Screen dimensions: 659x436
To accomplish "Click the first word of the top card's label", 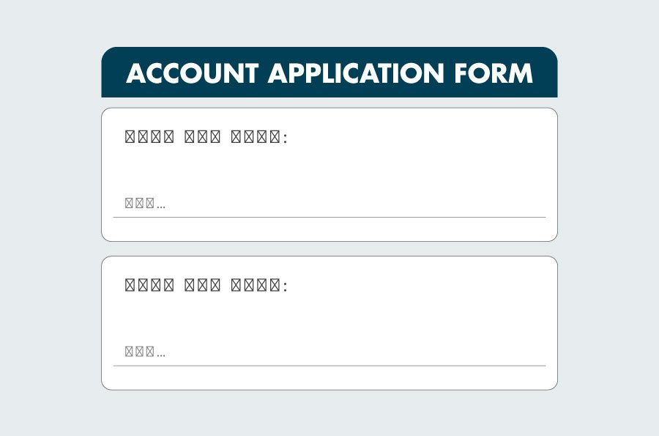I will pos(149,137).
